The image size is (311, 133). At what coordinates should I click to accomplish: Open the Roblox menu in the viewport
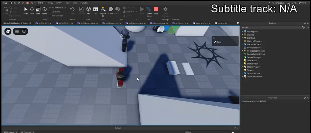8,31
